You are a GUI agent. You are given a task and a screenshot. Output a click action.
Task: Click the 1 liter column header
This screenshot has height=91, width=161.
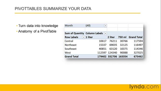click(89, 37)
